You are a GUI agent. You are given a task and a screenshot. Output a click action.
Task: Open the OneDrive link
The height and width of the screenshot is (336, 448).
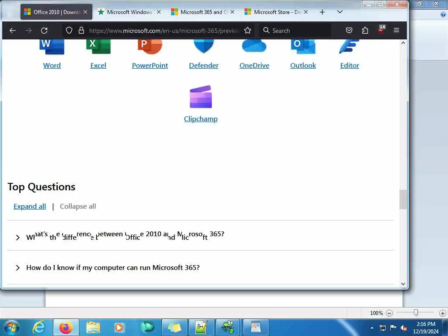[254, 66]
